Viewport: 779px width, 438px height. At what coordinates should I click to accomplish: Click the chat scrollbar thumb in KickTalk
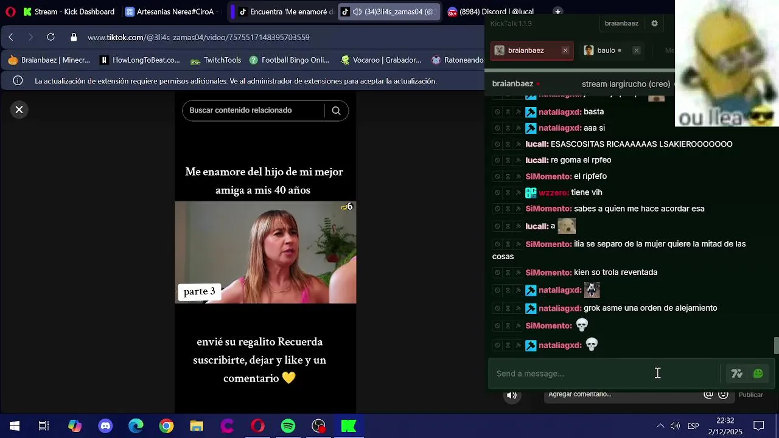pos(776,345)
